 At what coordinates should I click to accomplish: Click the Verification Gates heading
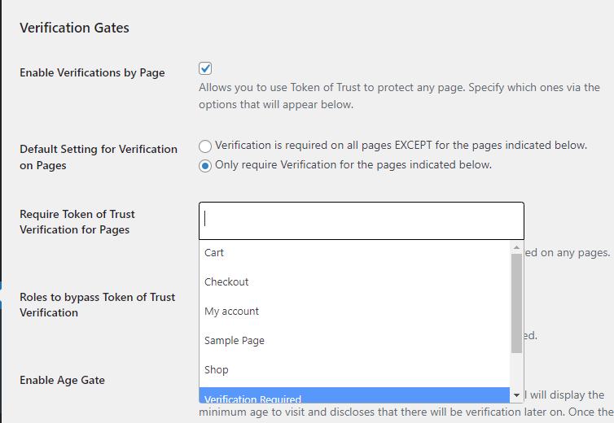[x=74, y=28]
